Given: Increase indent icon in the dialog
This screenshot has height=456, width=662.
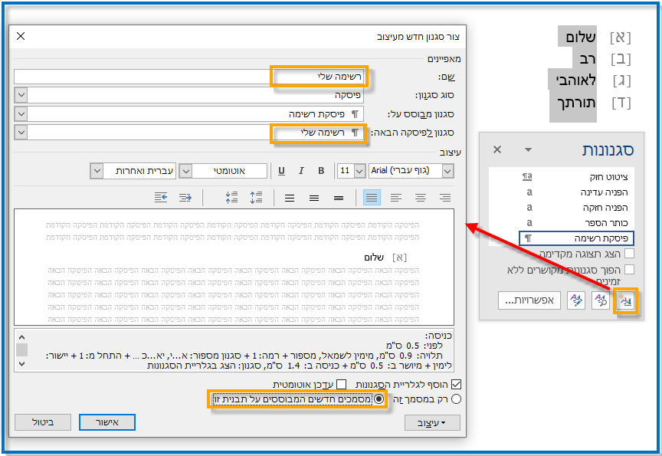Looking at the screenshot, I should [161, 198].
